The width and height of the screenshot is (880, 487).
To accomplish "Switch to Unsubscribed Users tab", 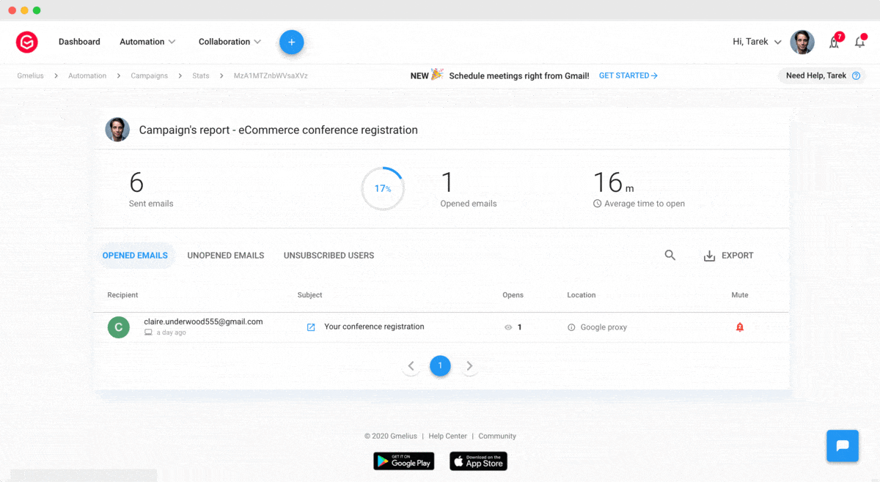I will tap(329, 256).
